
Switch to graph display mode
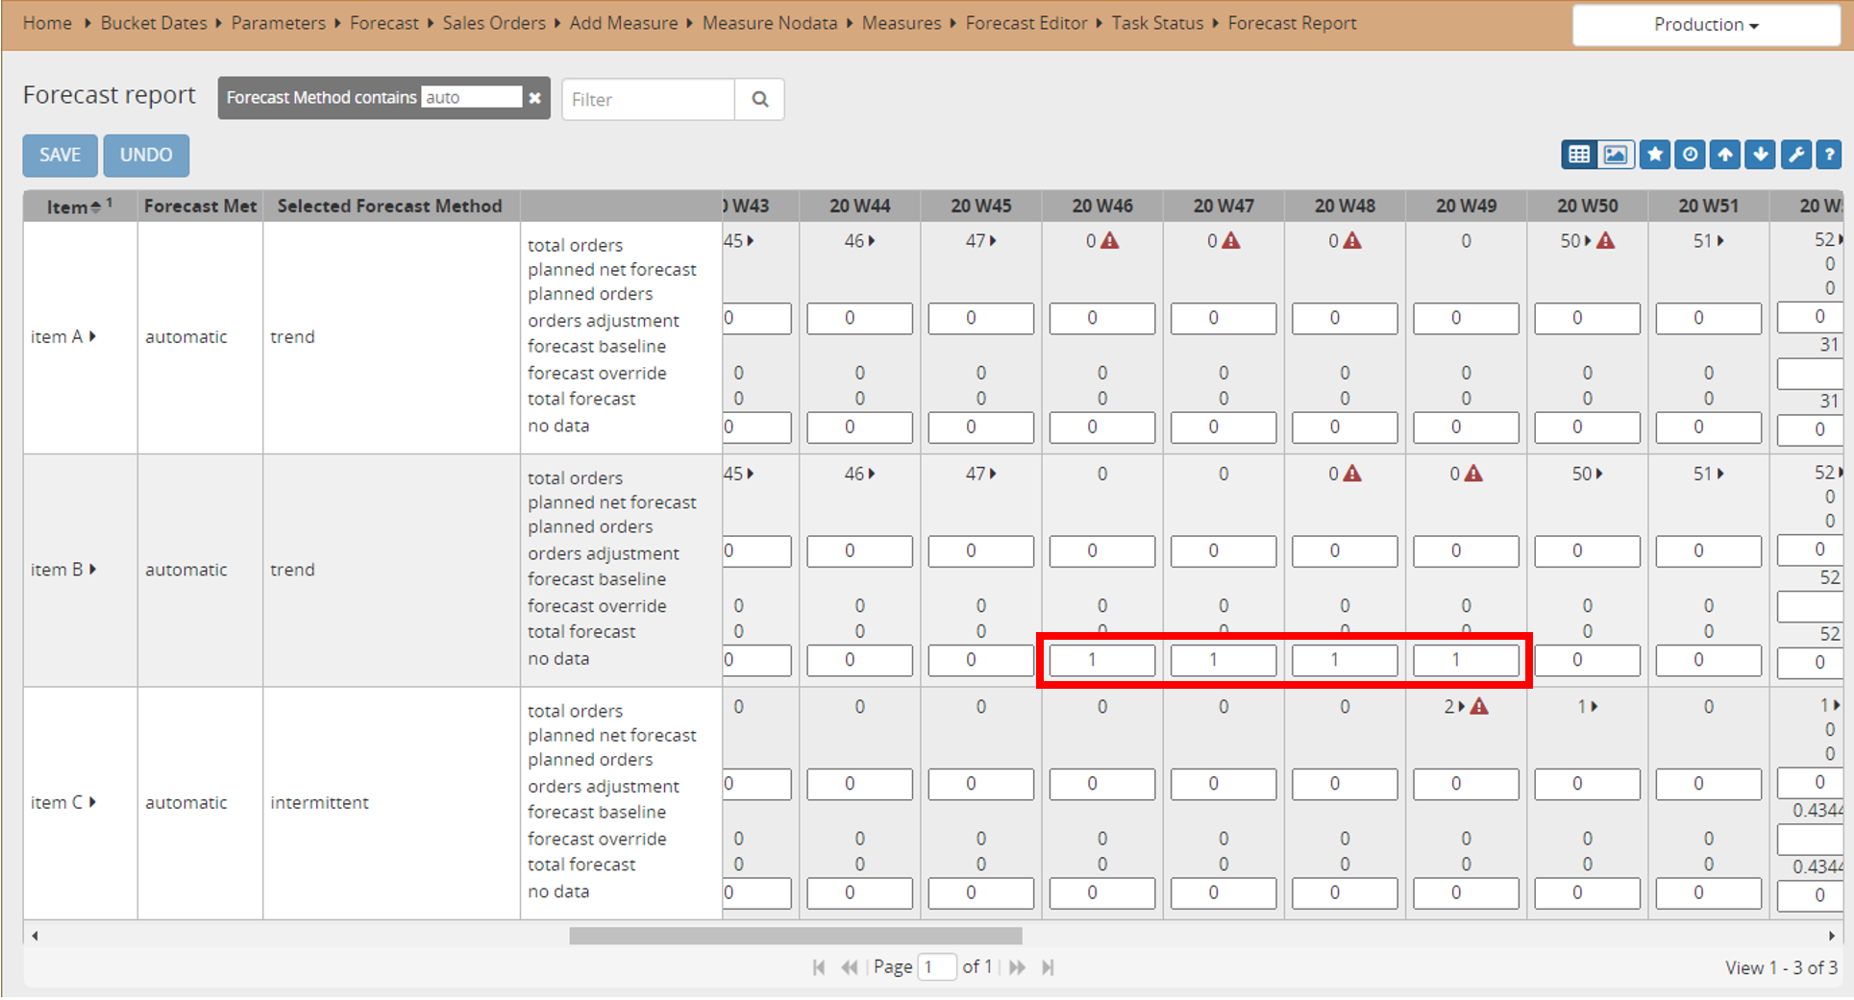coord(1616,155)
